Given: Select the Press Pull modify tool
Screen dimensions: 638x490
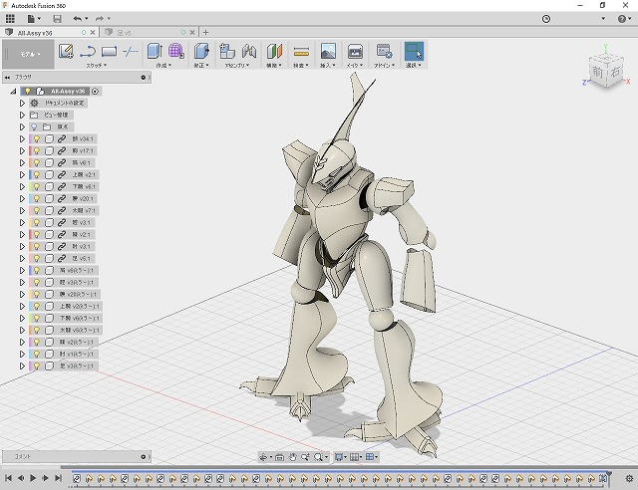Looking at the screenshot, I should pyautogui.click(x=201, y=51).
